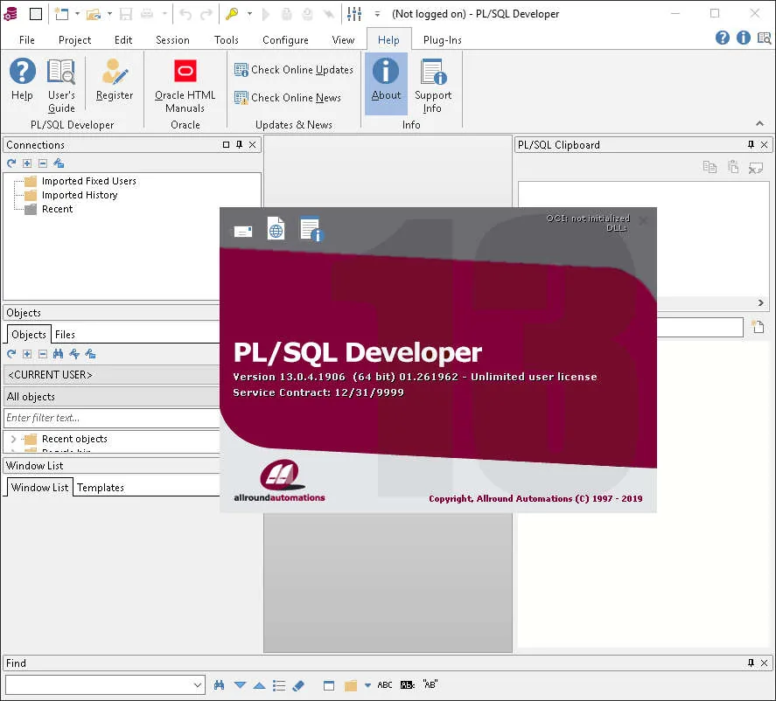Switch to the Plug-Ins ribbon tab
776x701 pixels.
pyautogui.click(x=442, y=40)
